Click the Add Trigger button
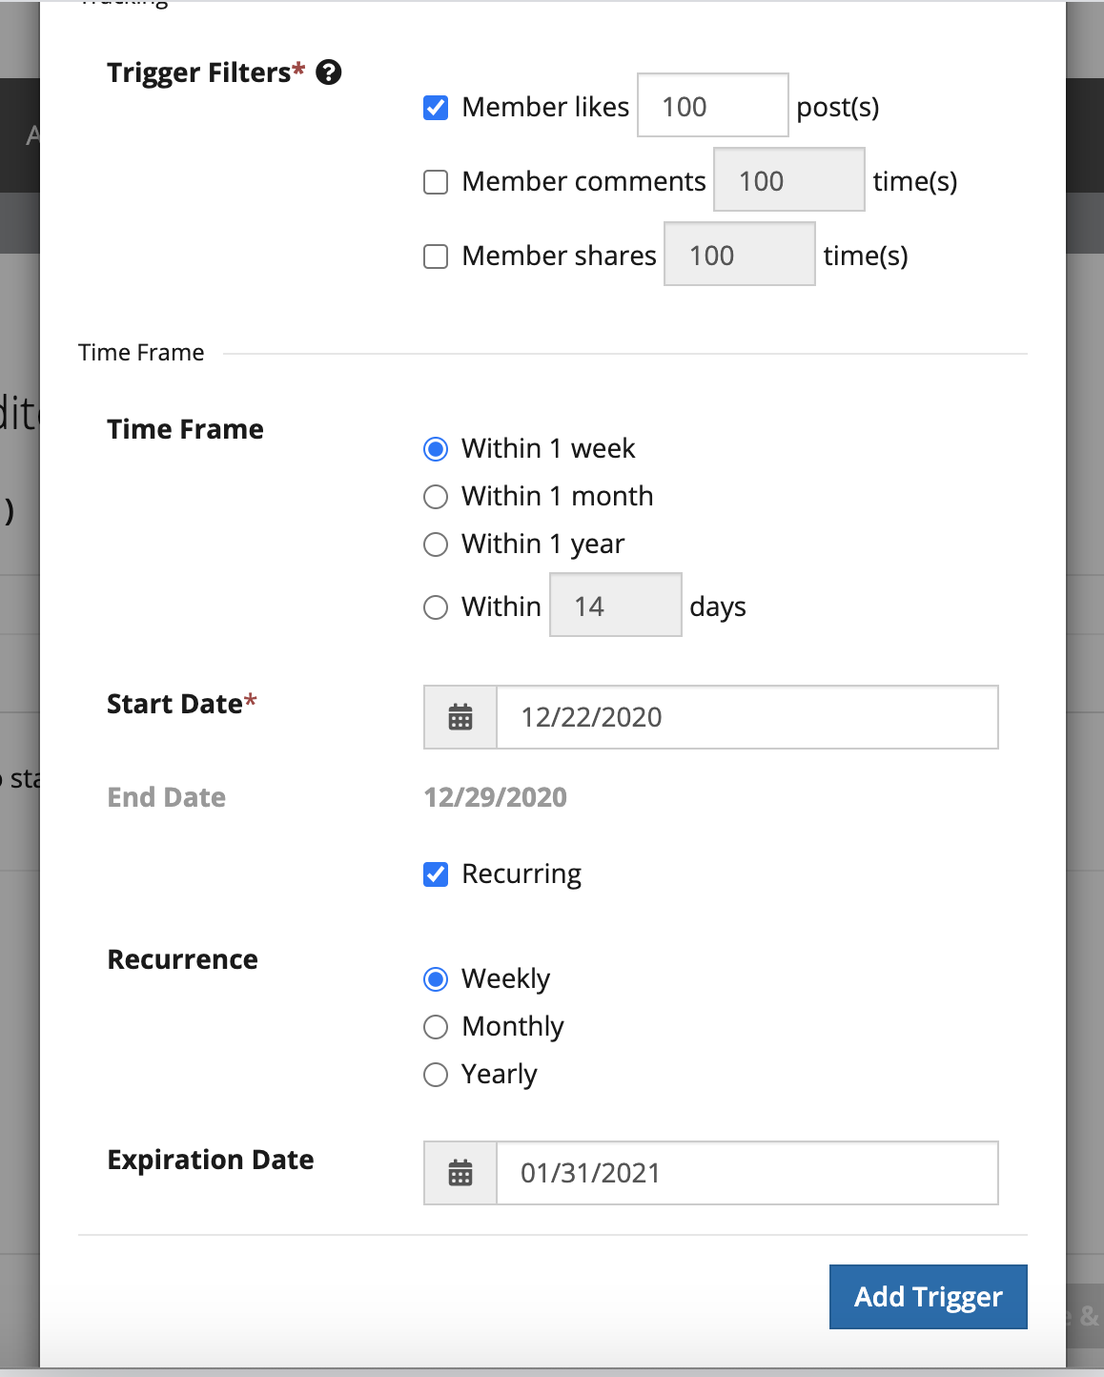 [929, 1297]
